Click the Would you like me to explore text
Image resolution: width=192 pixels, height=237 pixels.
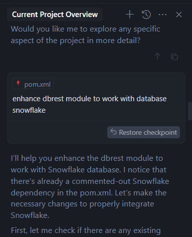click(85, 35)
